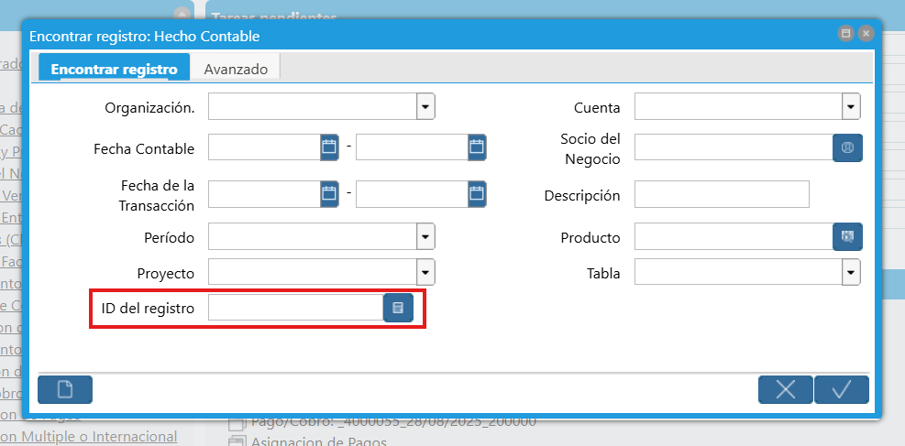
Task: Open calendar for Fecha de la Transacción start
Action: 329,193
